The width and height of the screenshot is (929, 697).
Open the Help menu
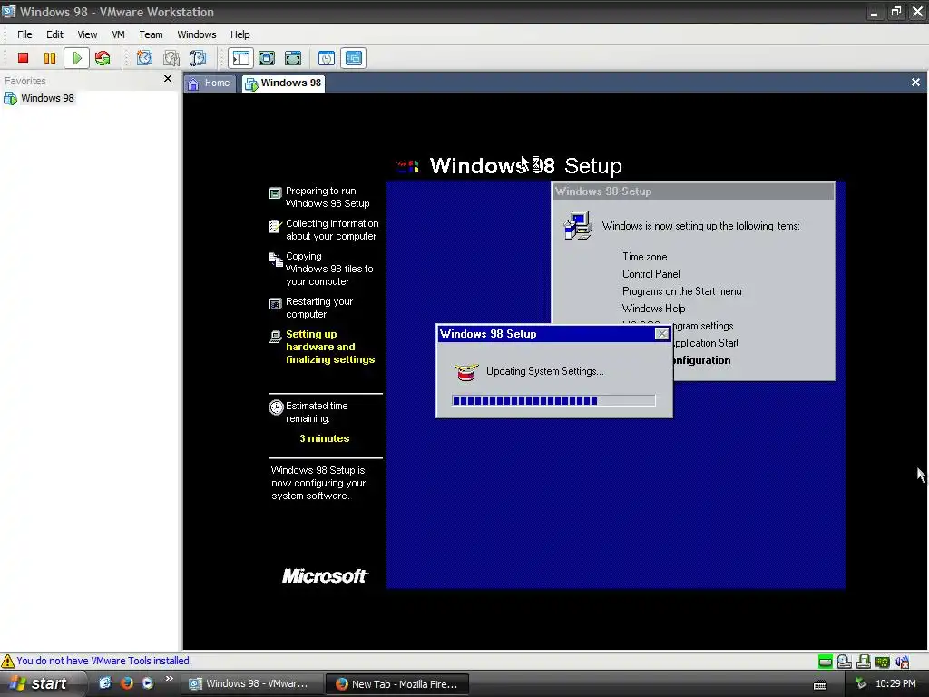click(240, 34)
